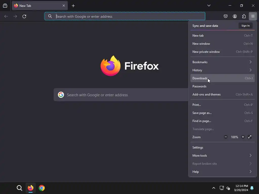Viewport: 259px width, 194px height.
Task: Select Save page as... entry
Action: click(223, 113)
